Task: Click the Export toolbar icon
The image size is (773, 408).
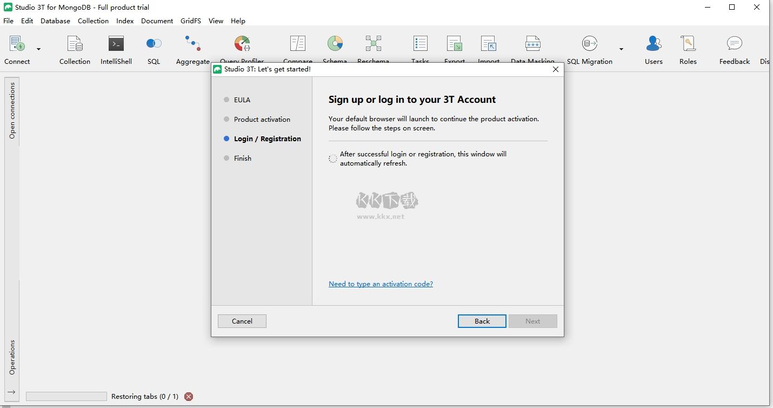Action: (455, 43)
